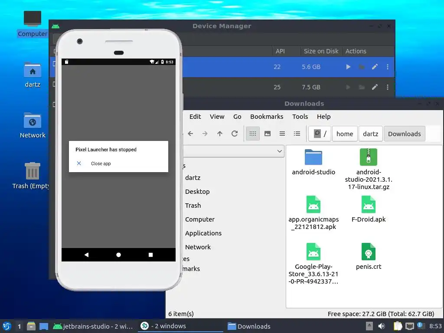
Task: Edit the API 25 device with pencil icon
Action: [x=375, y=87]
